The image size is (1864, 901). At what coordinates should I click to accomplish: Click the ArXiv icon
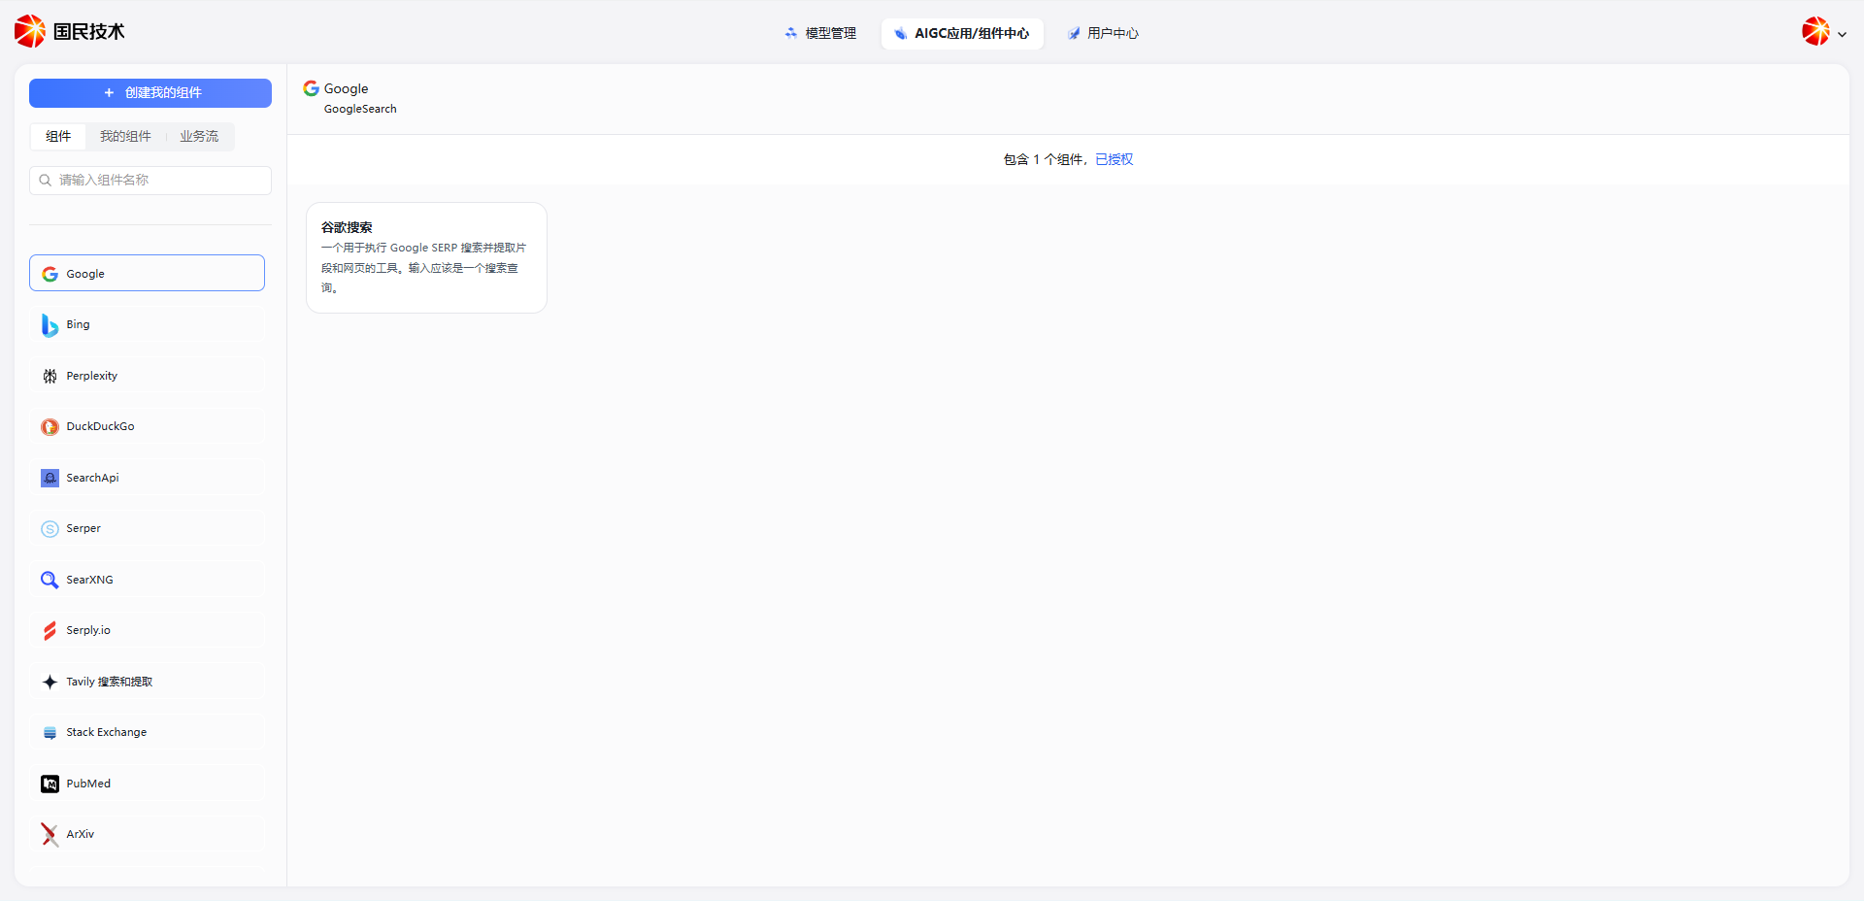[50, 835]
